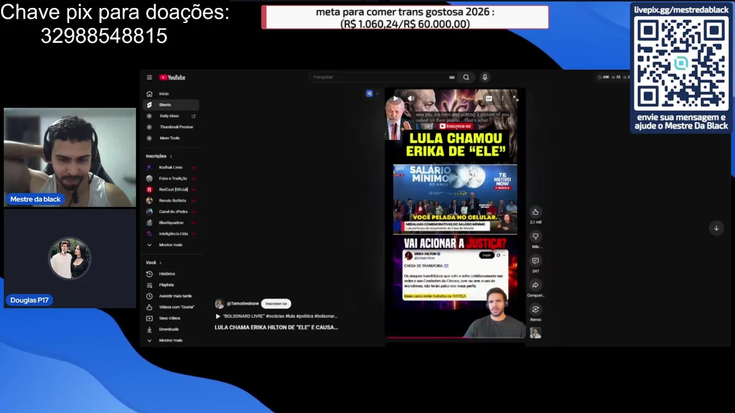The height and width of the screenshot is (413, 735).
Task: Open More Tools in the sidebar
Action: point(171,138)
